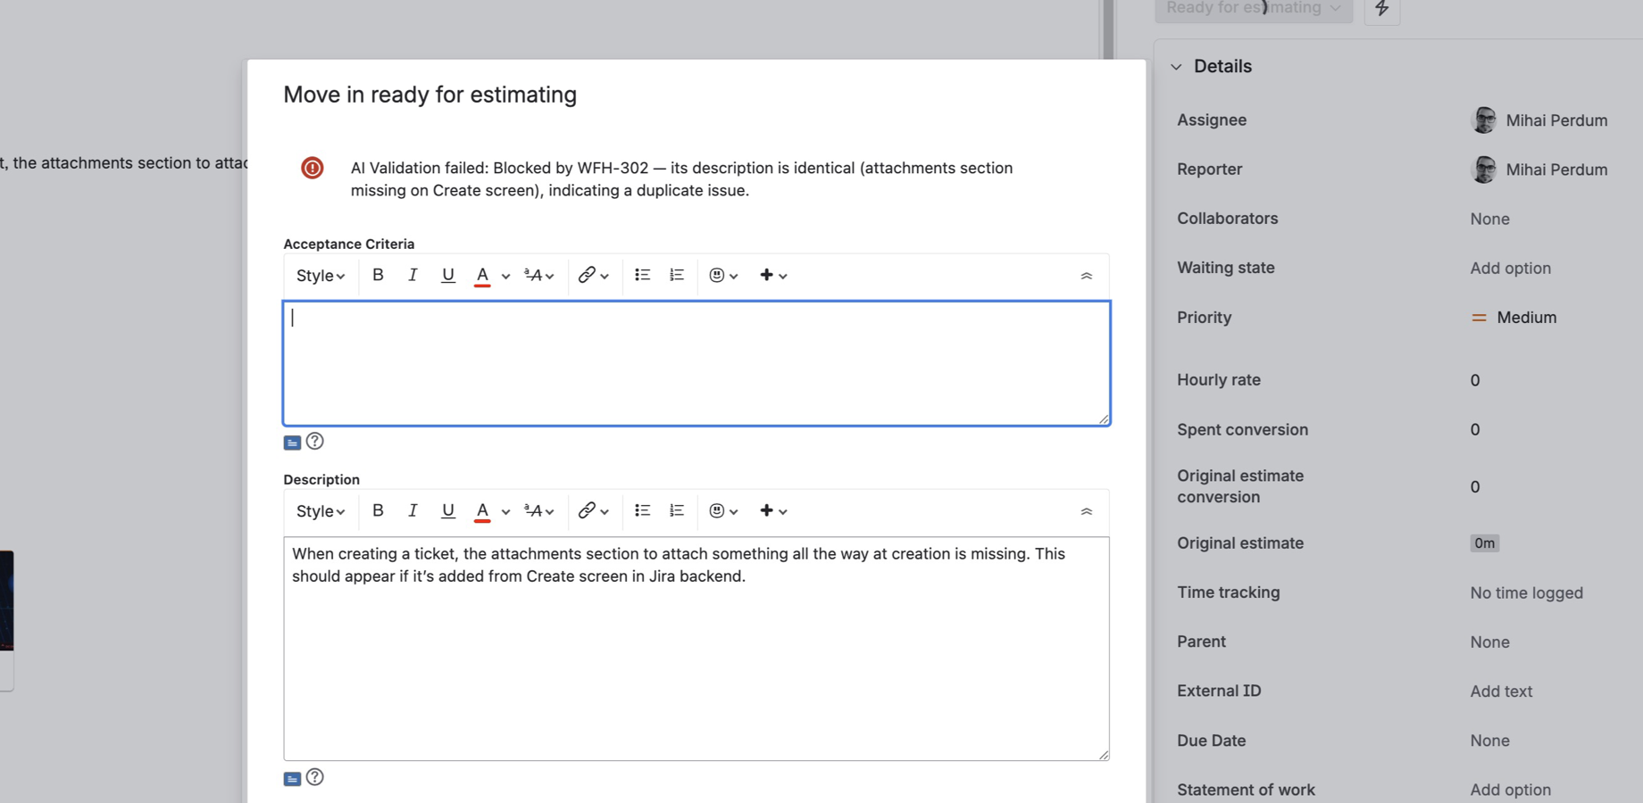
Task: Click the editor mode icon under the Description
Action: pyautogui.click(x=292, y=778)
